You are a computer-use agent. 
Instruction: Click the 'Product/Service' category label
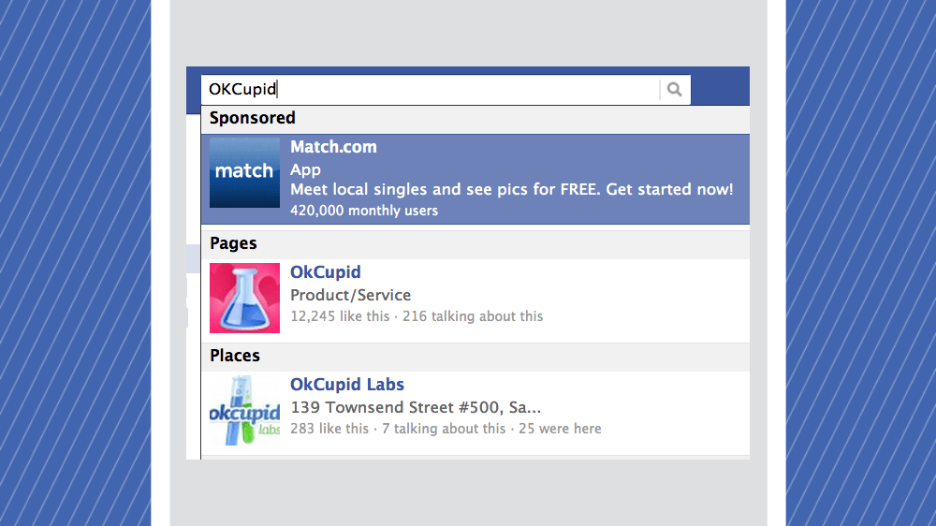click(x=350, y=295)
